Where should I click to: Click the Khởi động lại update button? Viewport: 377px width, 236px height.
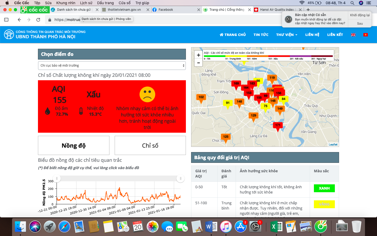coord(360,15)
